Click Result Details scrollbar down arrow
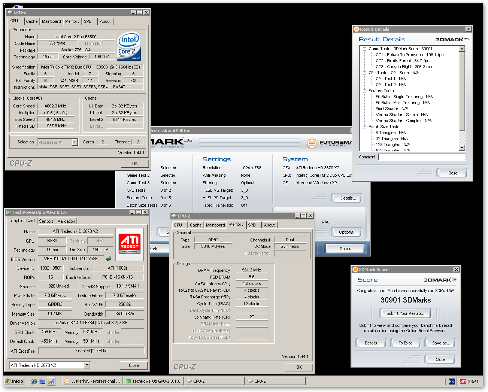The image size is (488, 392). click(462, 148)
